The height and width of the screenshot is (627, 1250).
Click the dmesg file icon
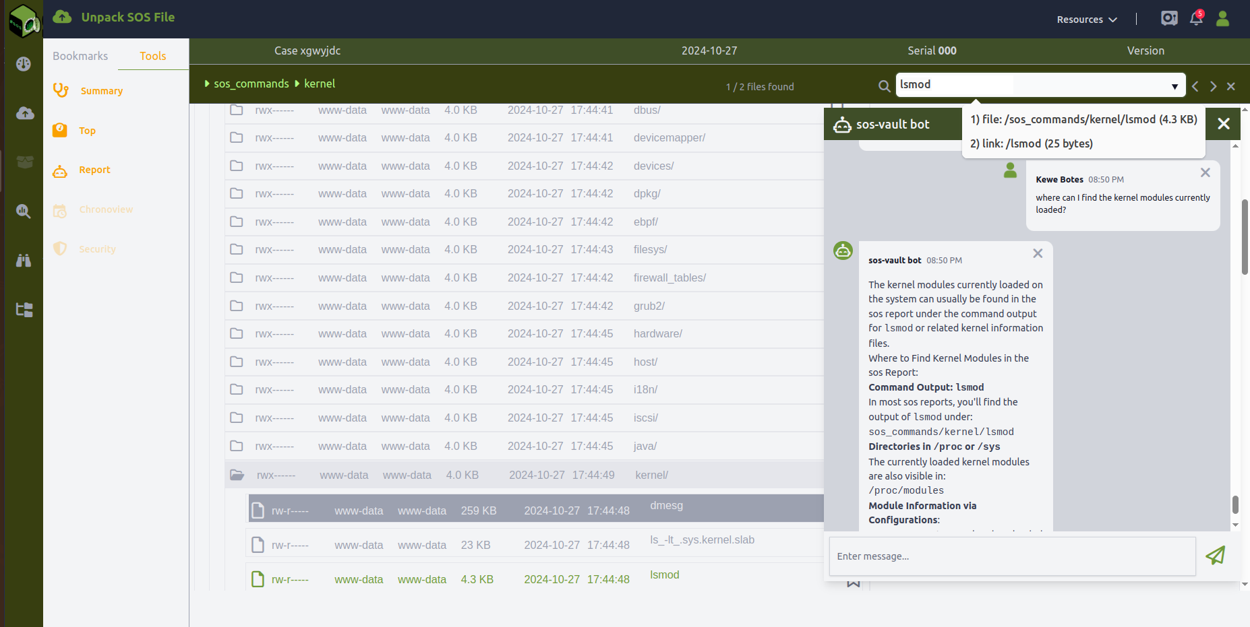click(x=258, y=510)
